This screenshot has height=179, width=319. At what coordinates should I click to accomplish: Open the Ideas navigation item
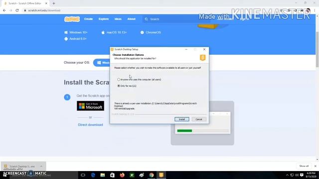click(x=118, y=19)
